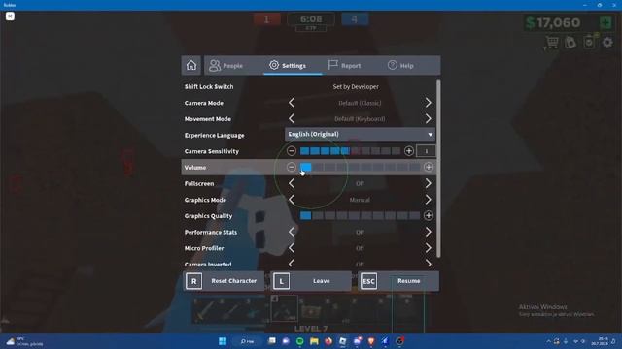
Task: Open the in-game shop cart icon
Action: coord(552,42)
